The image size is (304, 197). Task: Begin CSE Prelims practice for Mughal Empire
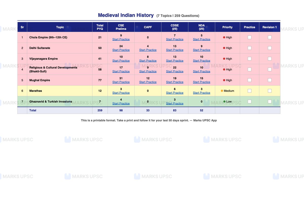pyautogui.click(x=121, y=82)
